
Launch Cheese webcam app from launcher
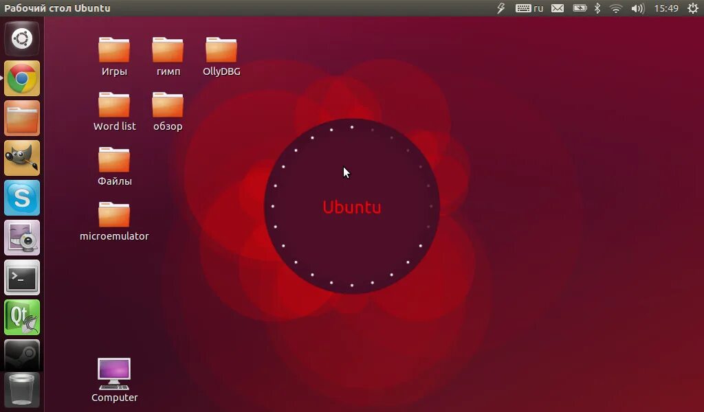22,238
